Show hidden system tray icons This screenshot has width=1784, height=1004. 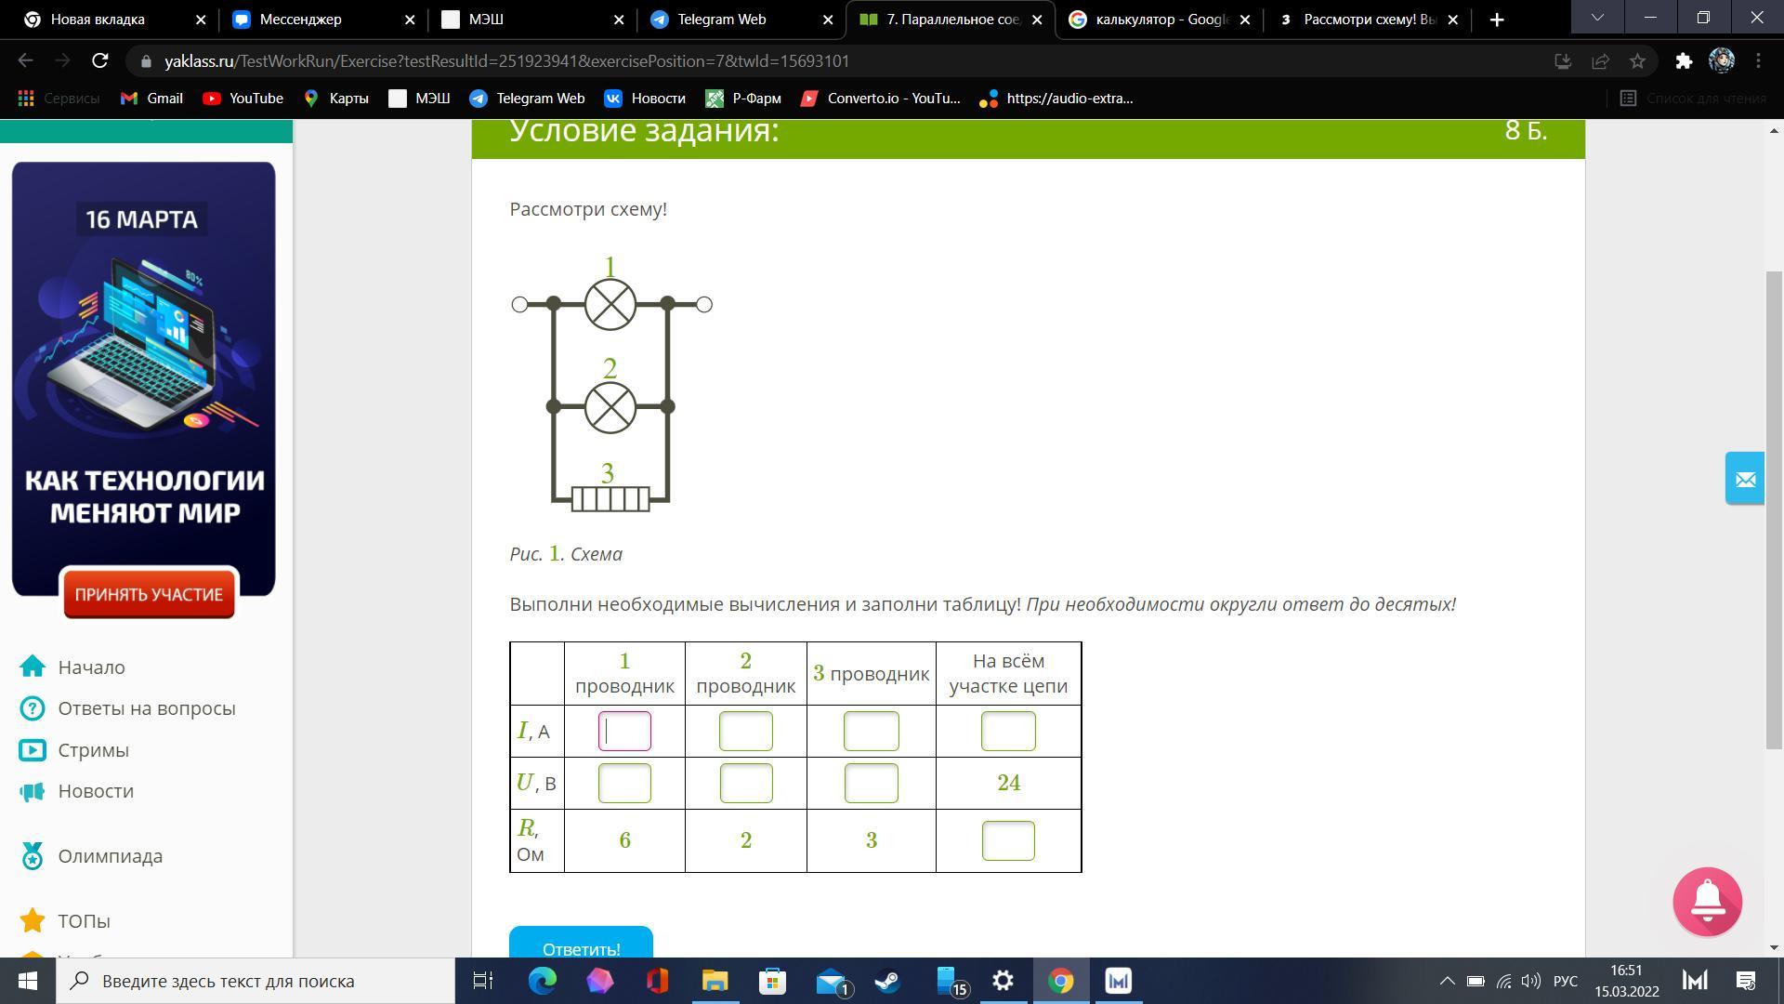point(1447,981)
